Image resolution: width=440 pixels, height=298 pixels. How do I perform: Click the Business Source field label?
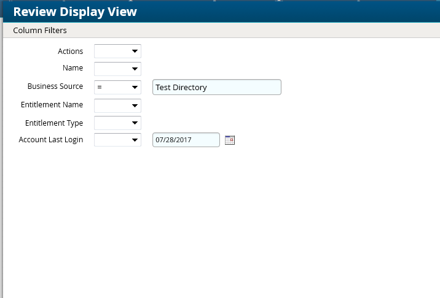55,86
